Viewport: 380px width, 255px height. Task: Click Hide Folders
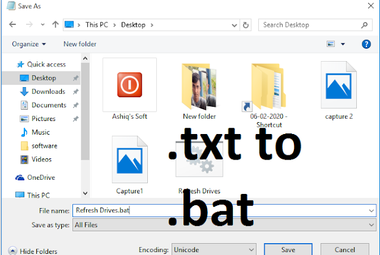(x=33, y=251)
